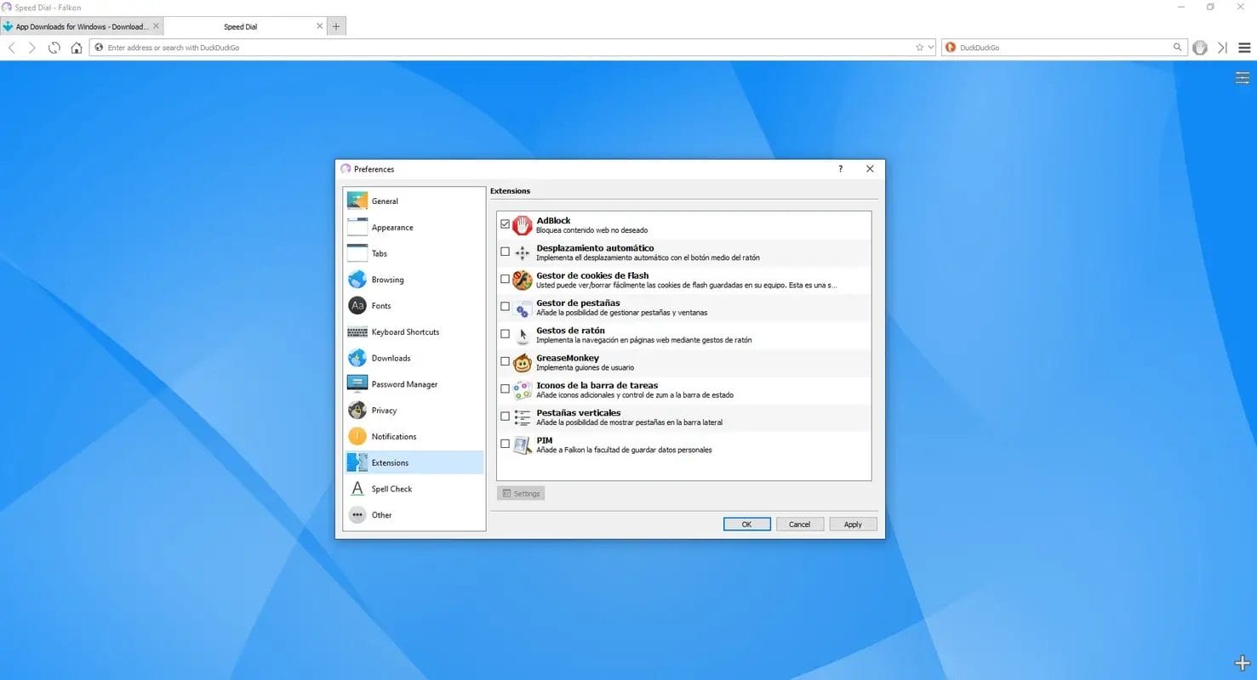Screen dimensions: 1257x680
Task: Open speed dial settings menu top right
Action: pyautogui.click(x=1242, y=78)
